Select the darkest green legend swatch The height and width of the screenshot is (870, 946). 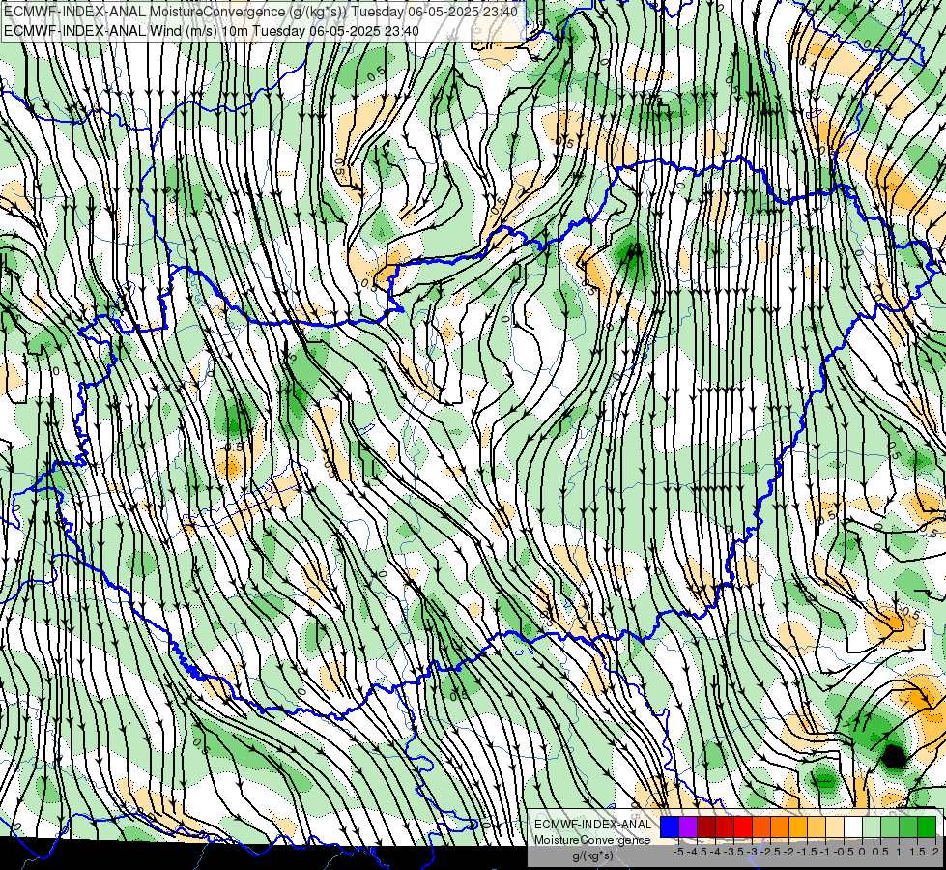point(926,826)
